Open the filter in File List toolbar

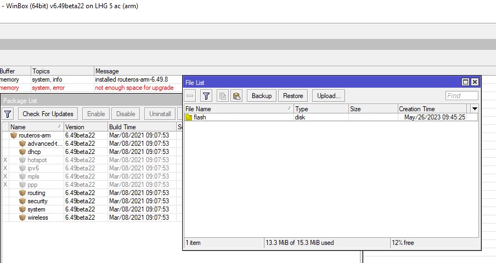(x=206, y=96)
